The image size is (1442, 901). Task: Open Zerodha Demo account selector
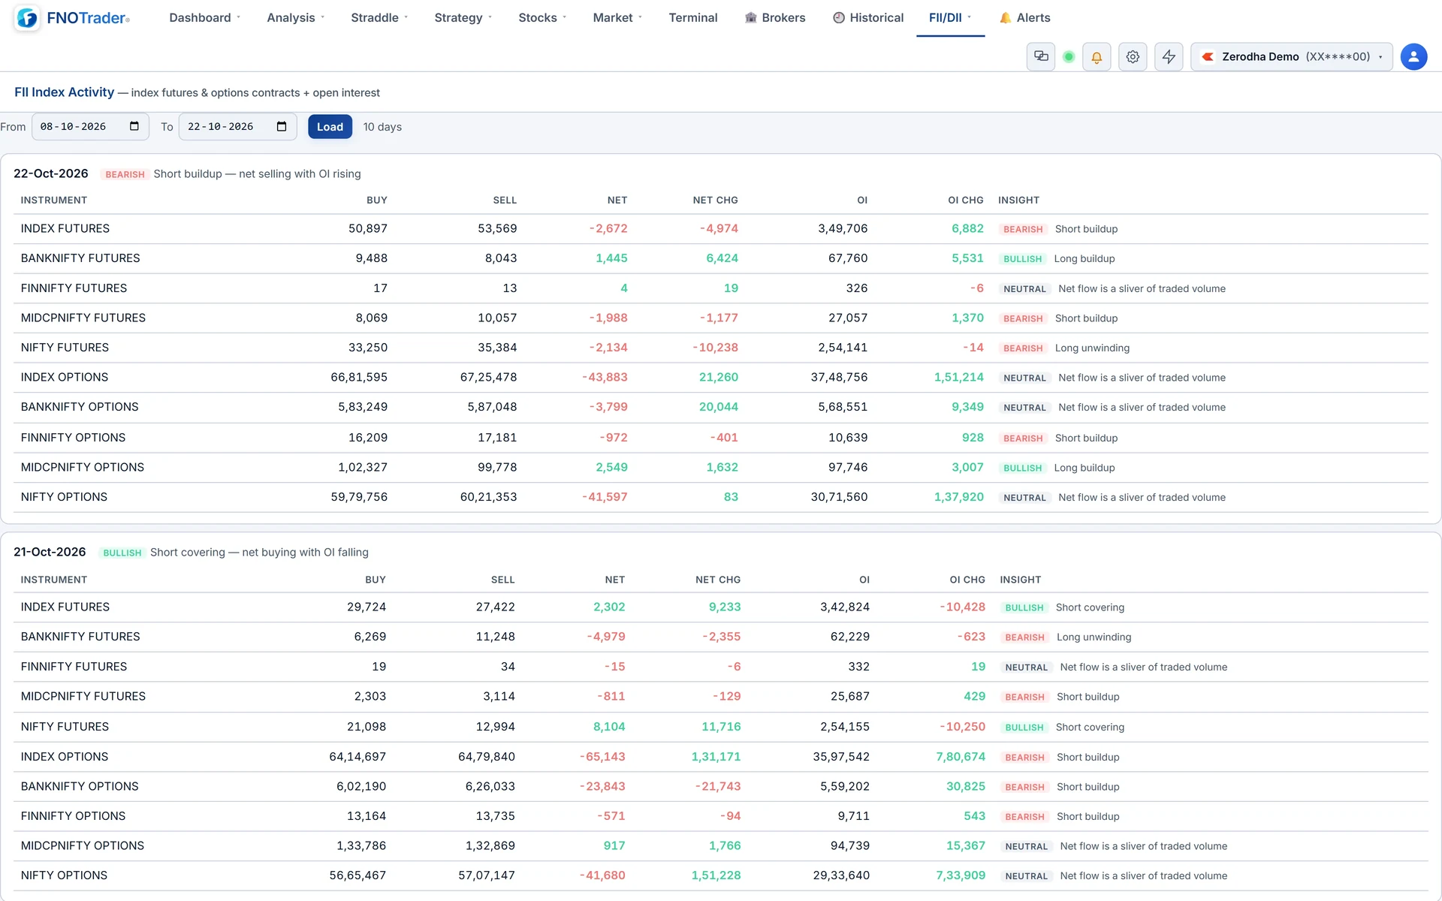pos(1292,56)
